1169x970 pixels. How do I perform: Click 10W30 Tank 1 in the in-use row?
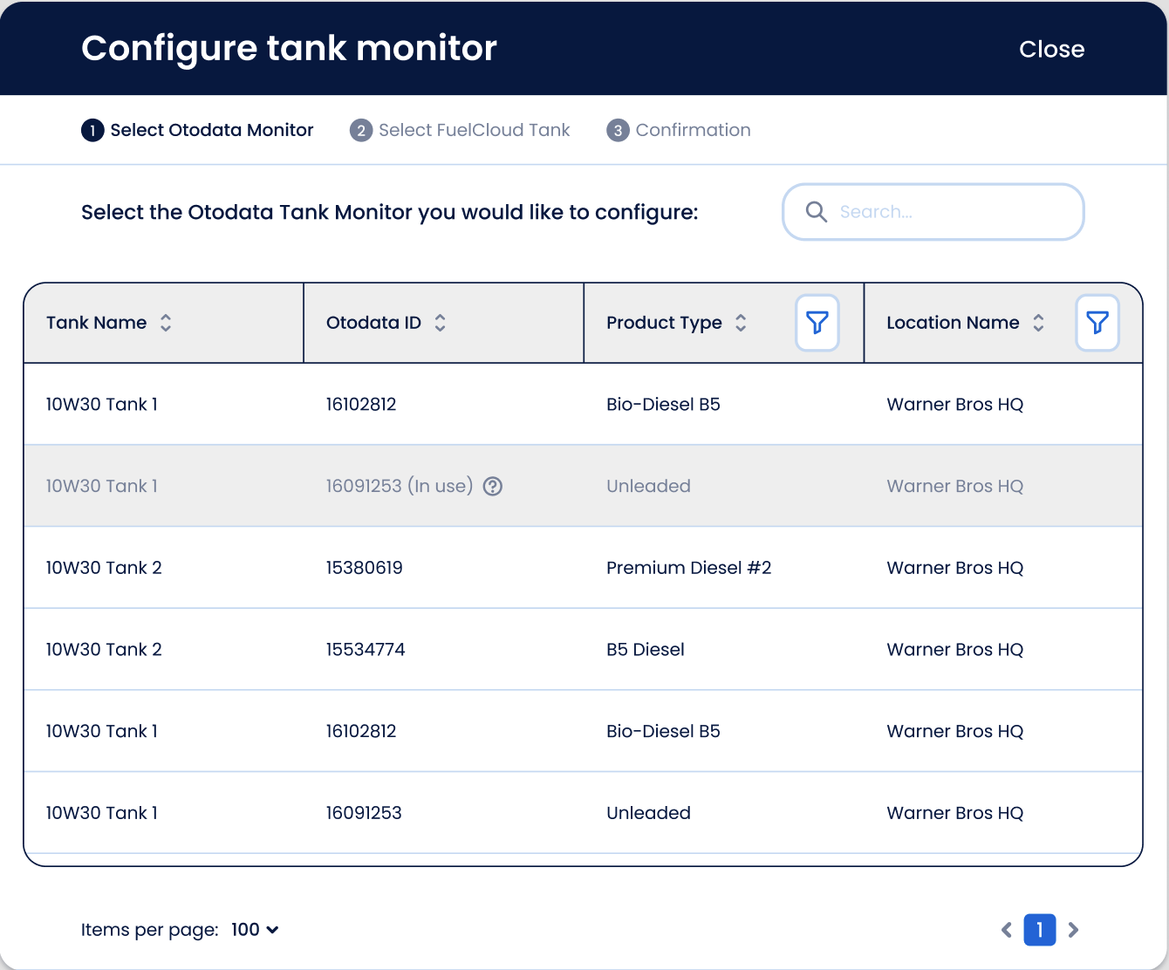(x=102, y=486)
